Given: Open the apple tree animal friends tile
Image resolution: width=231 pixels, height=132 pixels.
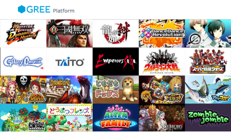Looking at the screenshot, I should (69, 118).
